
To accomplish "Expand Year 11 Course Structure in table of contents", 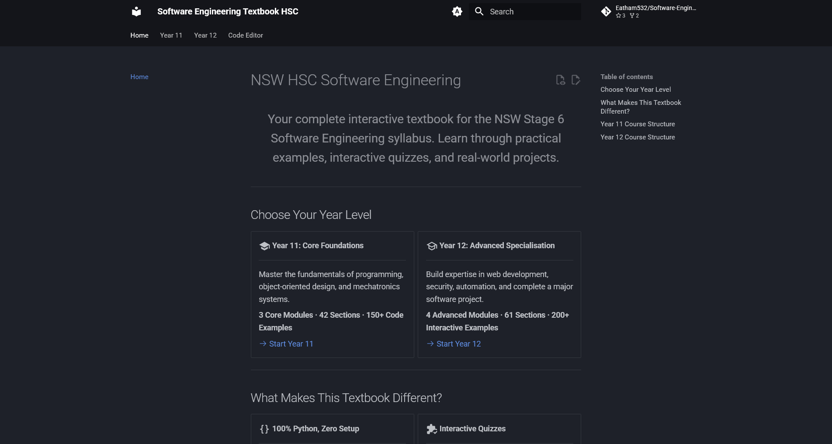I will click(638, 124).
